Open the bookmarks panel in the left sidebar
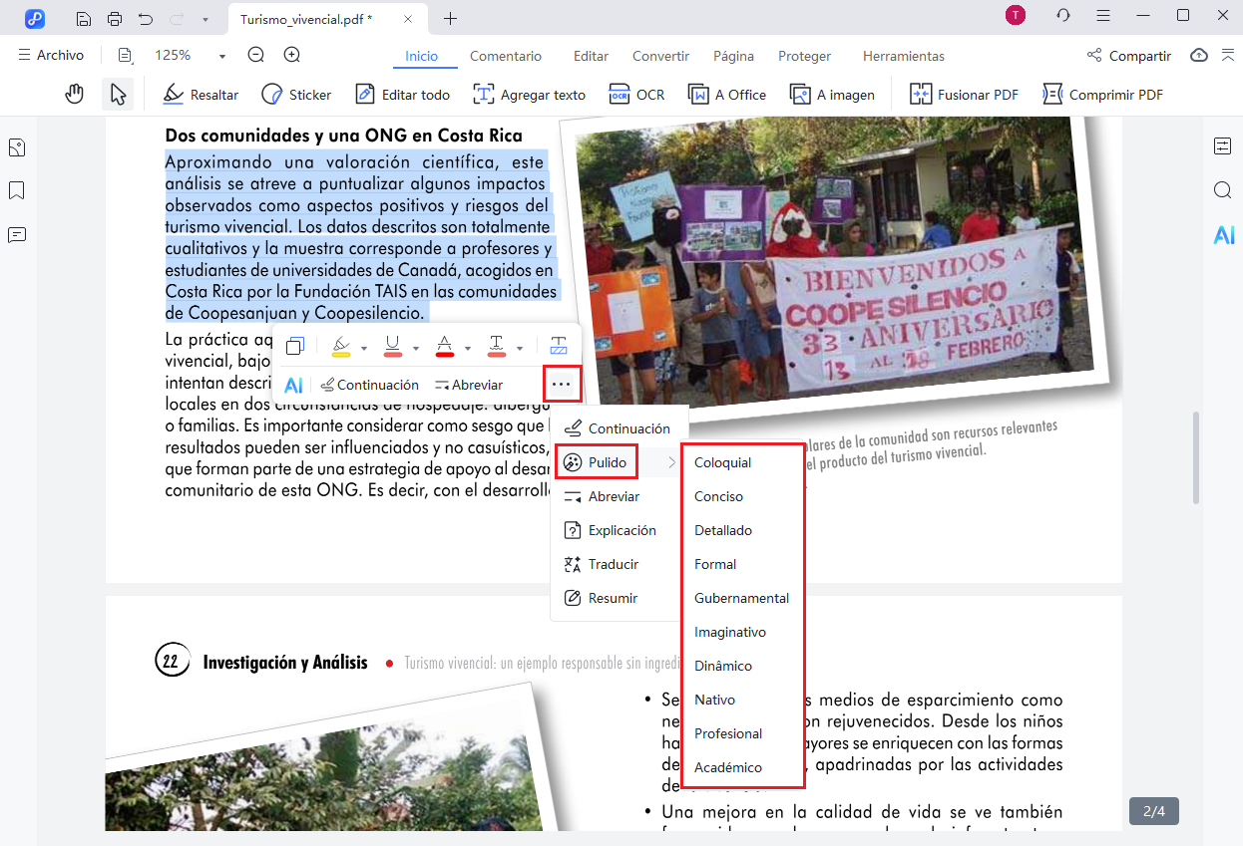The height and width of the screenshot is (846, 1243). point(17,190)
